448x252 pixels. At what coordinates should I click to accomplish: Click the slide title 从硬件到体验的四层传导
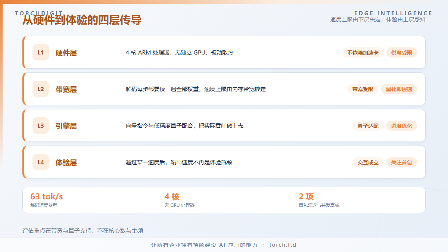82,20
